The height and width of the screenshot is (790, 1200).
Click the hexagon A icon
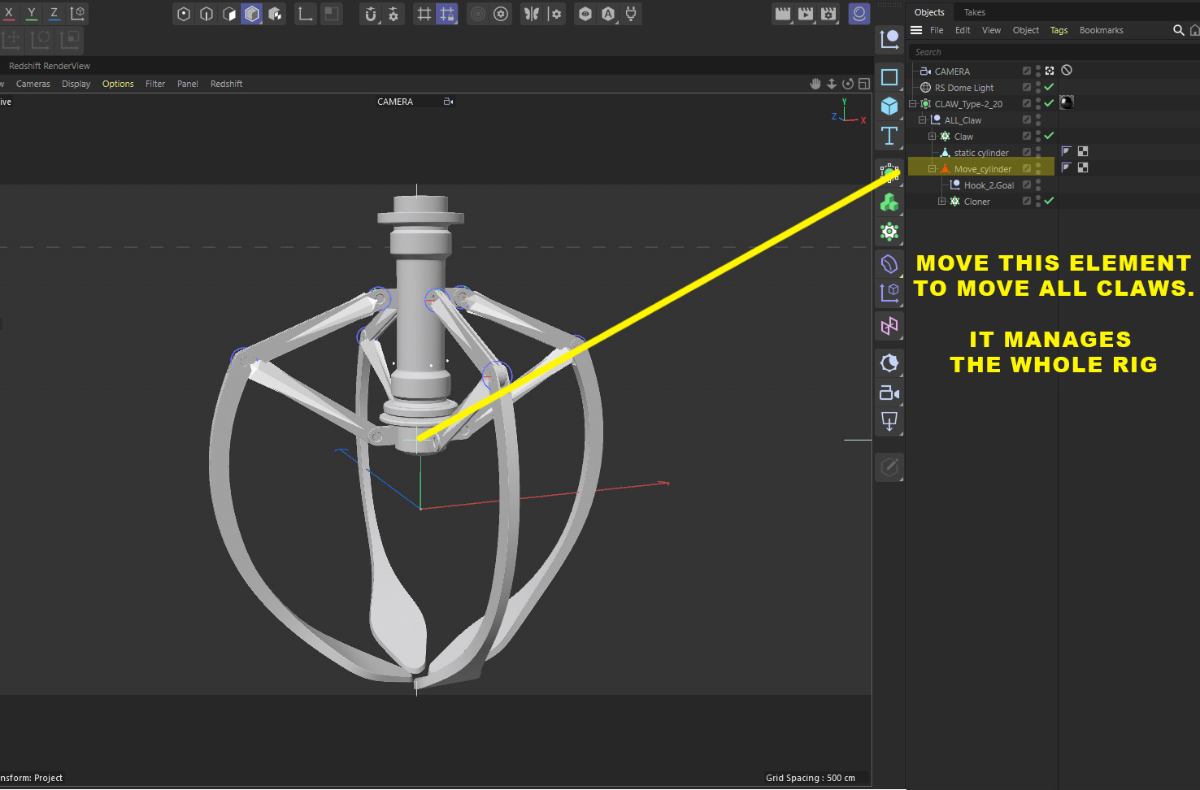tap(608, 14)
